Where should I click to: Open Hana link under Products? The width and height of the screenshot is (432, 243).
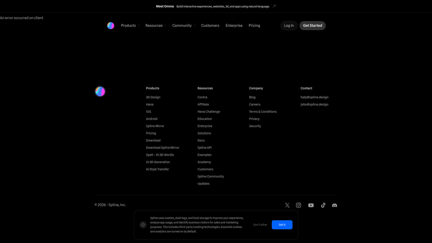[149, 104]
